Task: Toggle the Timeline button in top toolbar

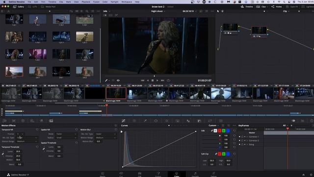Action: 247,6
